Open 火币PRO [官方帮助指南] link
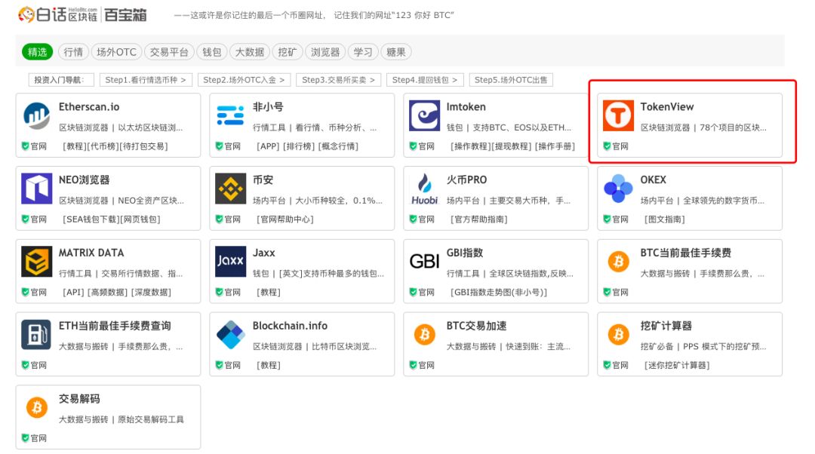This screenshot has width=815, height=454. (x=479, y=219)
